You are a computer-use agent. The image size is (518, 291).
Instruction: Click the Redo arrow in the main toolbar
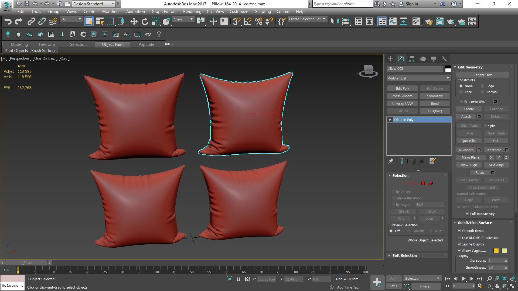pyautogui.click(x=18, y=22)
